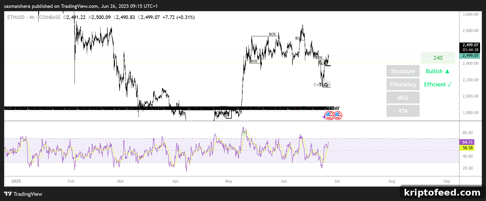Click the Jul label on the time axis
486x201 pixels.
337,181
